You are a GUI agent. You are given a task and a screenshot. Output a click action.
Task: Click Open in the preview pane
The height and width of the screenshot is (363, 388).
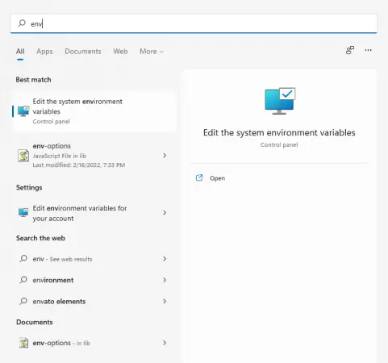click(217, 178)
